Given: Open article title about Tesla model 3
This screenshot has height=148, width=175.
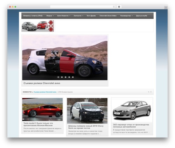Looking at the screenshot, I should [38, 124].
